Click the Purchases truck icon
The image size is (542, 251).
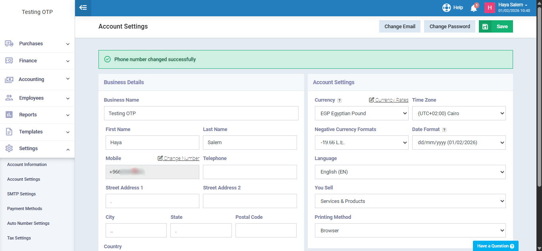(9, 44)
